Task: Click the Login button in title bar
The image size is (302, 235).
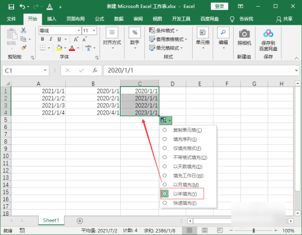Action: tap(219, 6)
